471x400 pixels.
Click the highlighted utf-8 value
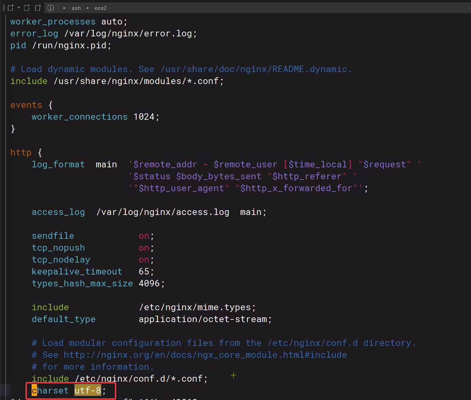[88, 390]
